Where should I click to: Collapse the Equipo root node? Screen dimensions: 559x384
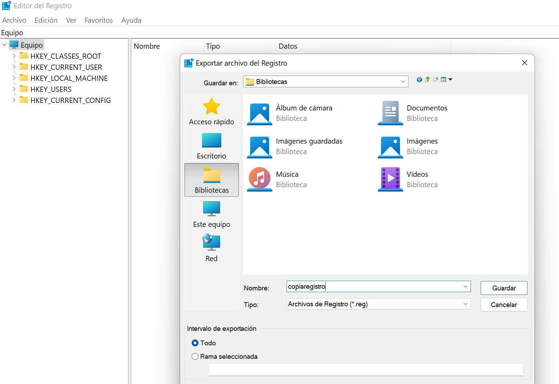(x=4, y=45)
